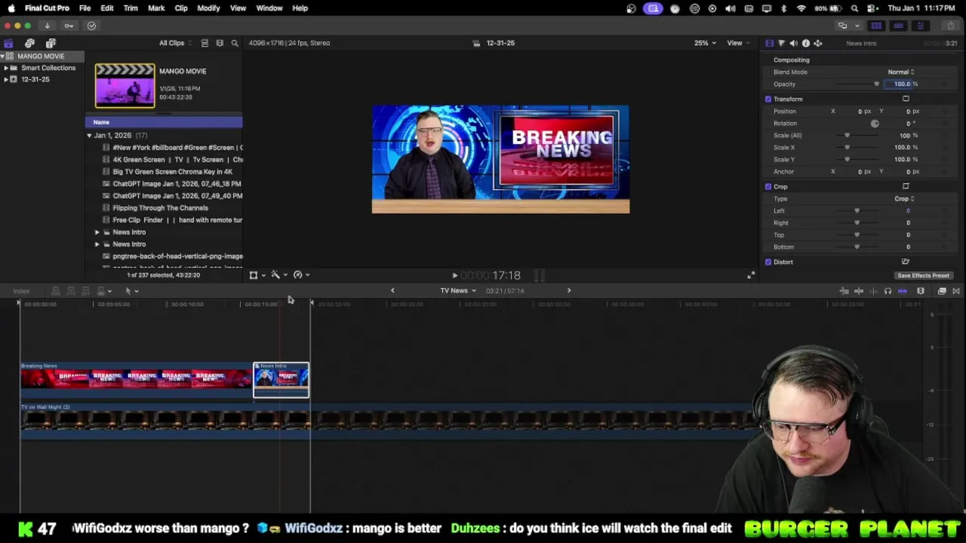Select the News Intro clip in timeline
Image resolution: width=966 pixels, height=543 pixels.
click(281, 379)
